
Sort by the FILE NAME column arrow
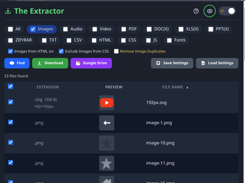tap(187, 87)
